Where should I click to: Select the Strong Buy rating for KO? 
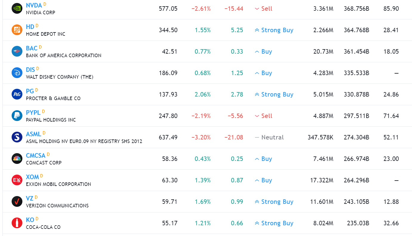pyautogui.click(x=274, y=223)
